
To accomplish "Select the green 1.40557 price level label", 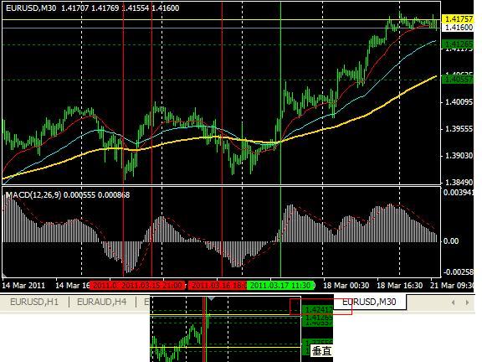I will (458, 80).
